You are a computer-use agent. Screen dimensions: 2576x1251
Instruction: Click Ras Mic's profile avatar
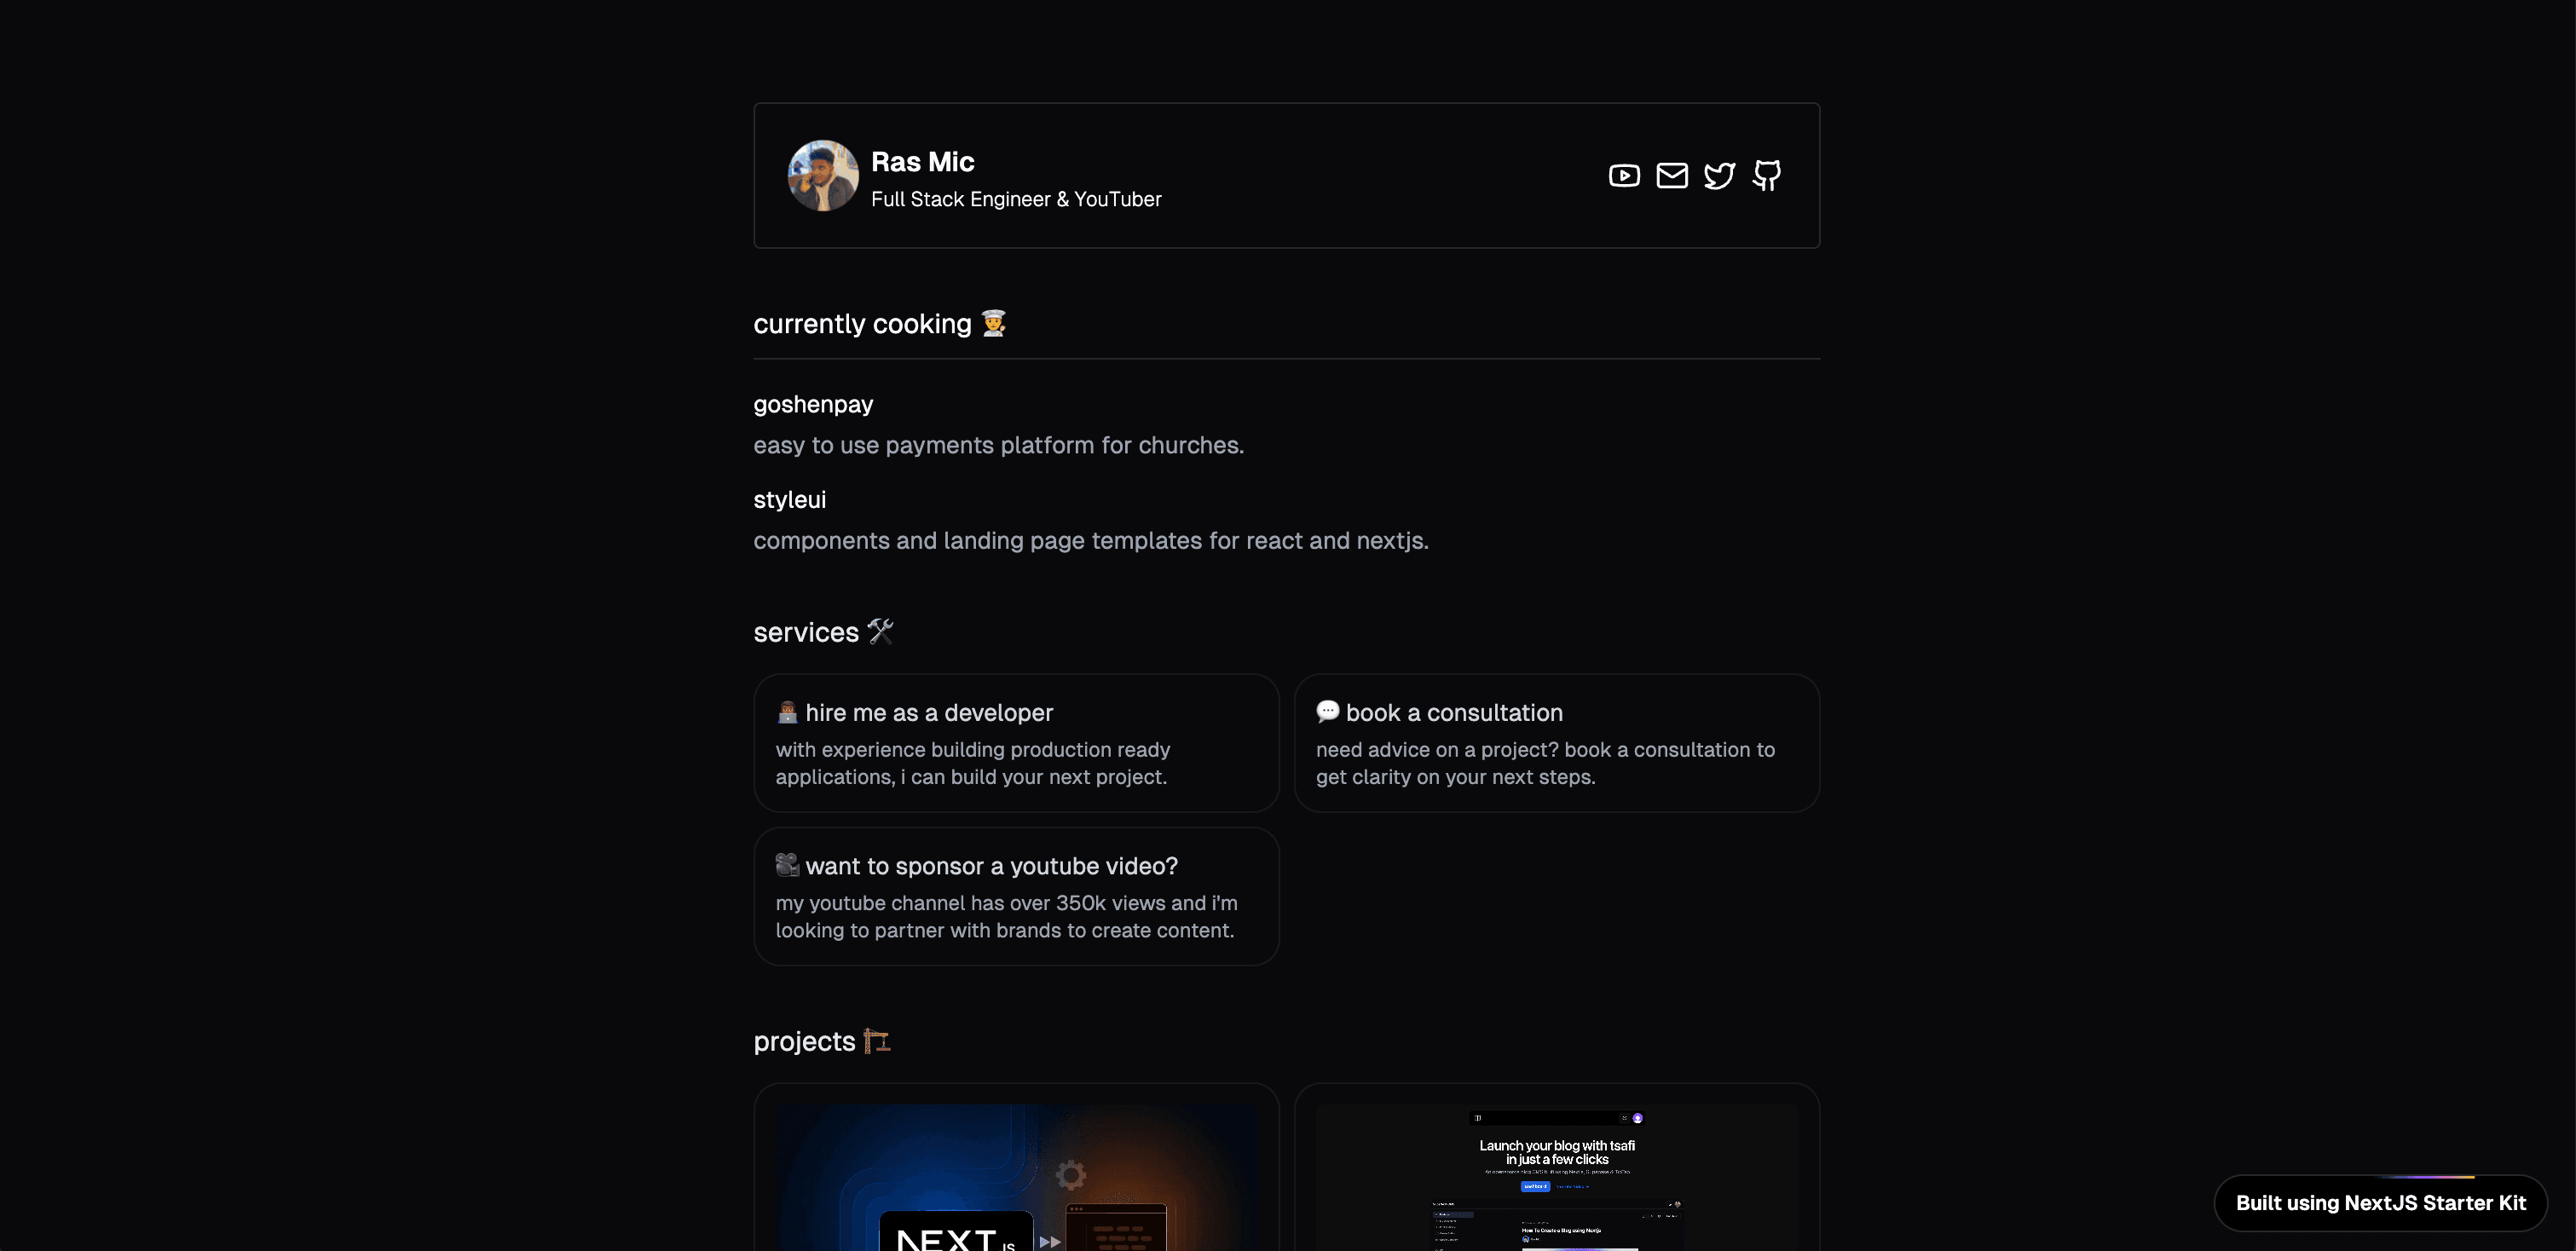pyautogui.click(x=823, y=176)
